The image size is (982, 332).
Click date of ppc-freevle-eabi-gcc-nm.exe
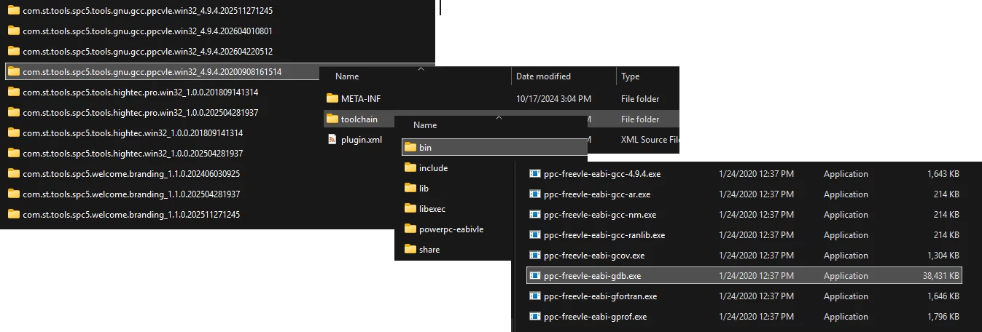tap(756, 215)
